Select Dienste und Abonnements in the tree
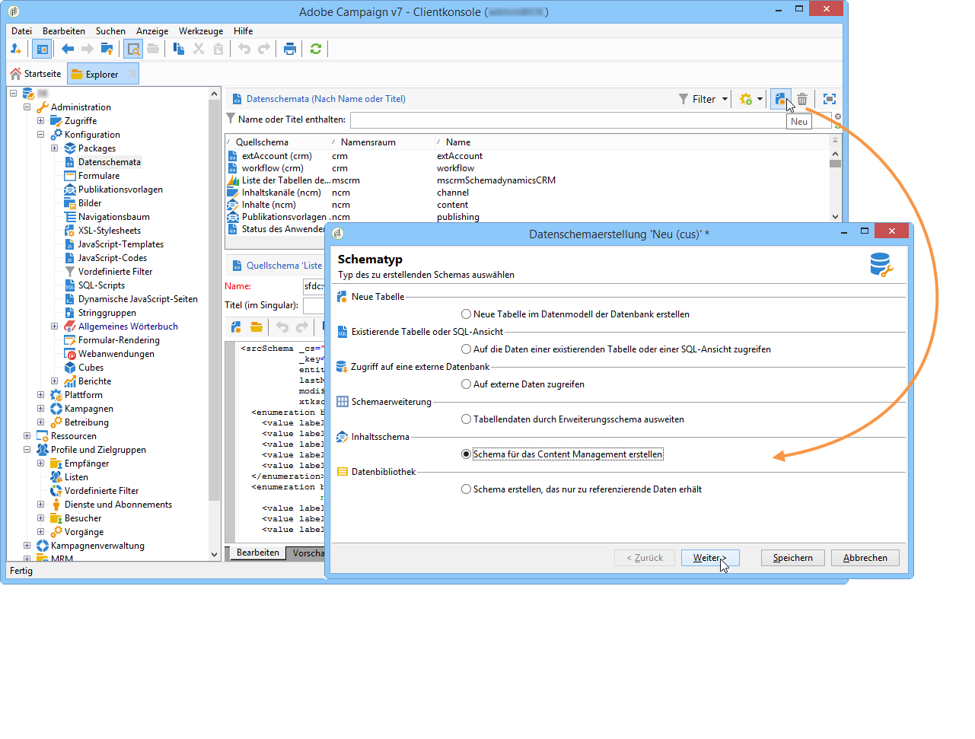Image resolution: width=975 pixels, height=739 pixels. [118, 505]
